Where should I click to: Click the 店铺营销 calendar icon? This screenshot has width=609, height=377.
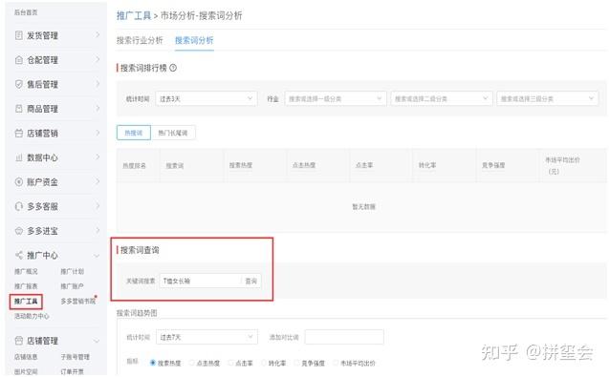(19, 133)
